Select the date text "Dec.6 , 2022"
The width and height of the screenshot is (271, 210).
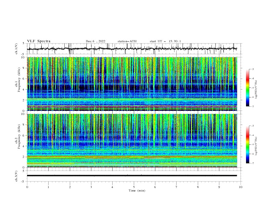click(x=95, y=41)
